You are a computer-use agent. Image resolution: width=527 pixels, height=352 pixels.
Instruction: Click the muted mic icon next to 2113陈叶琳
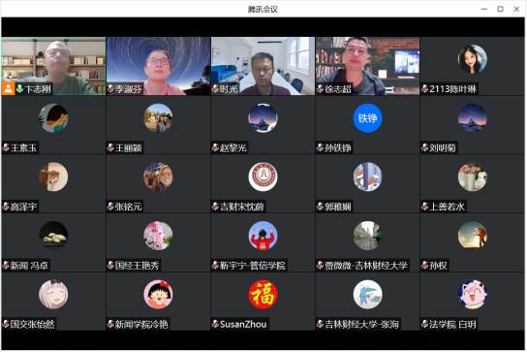pos(425,89)
